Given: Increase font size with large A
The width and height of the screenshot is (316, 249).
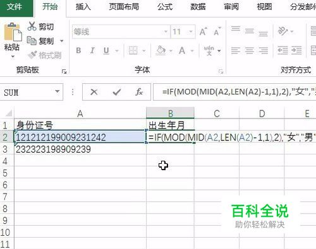Looking at the screenshot, I should coord(203,32).
